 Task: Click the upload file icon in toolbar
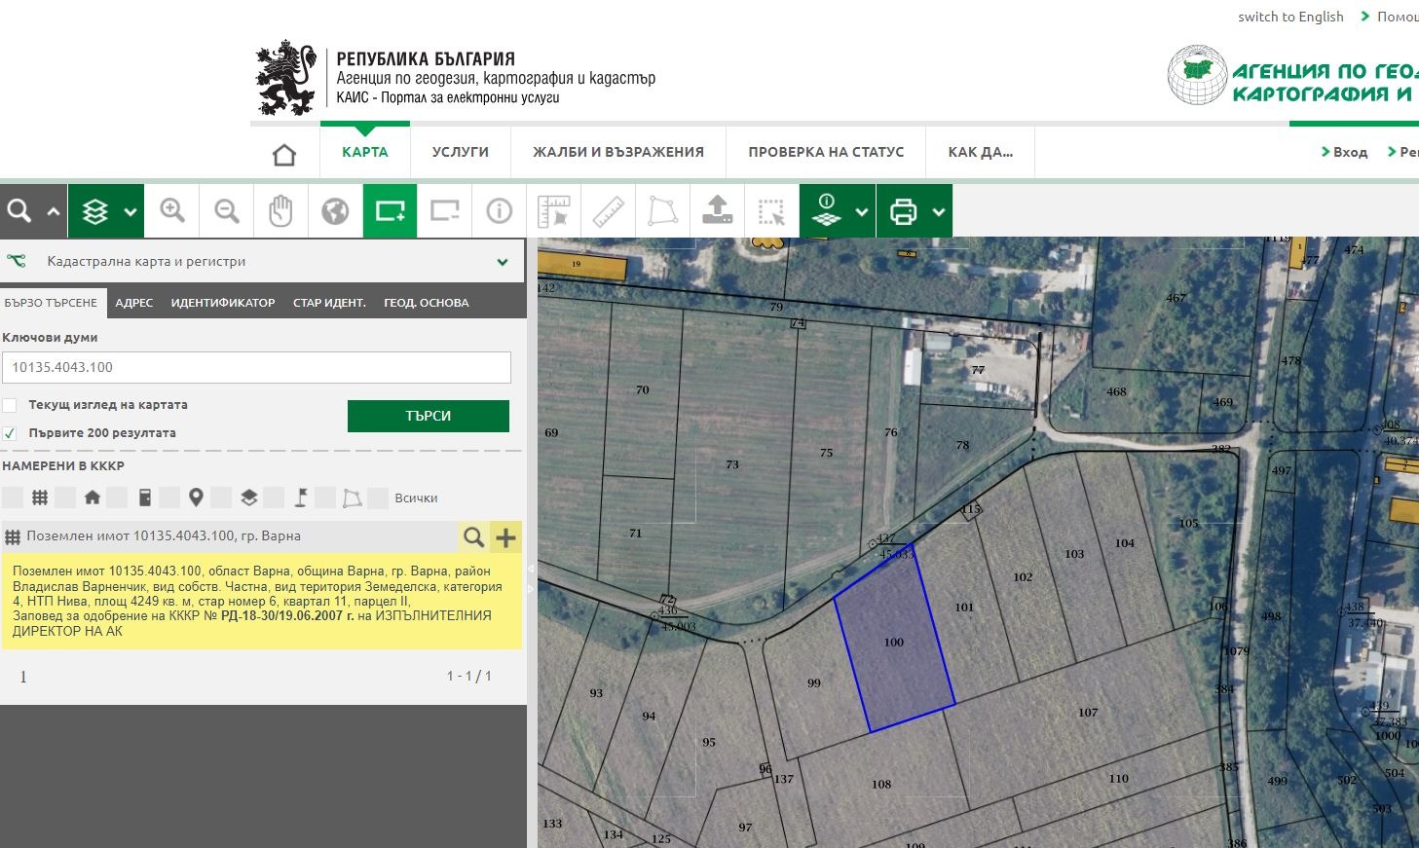click(x=718, y=210)
